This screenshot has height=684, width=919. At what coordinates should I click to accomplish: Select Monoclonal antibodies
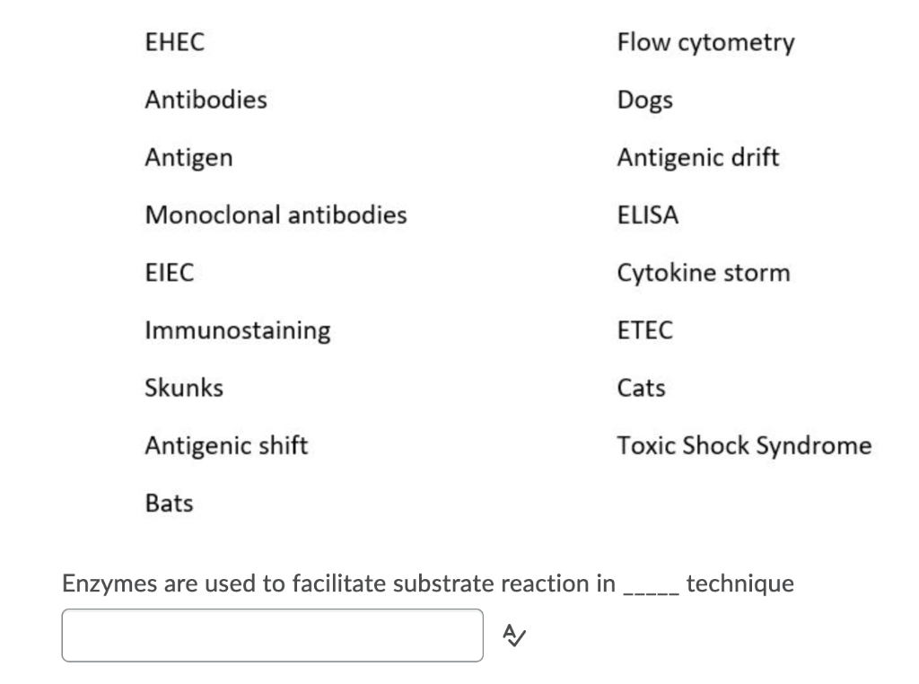point(276,215)
